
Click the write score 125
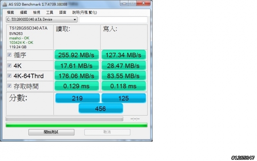click(124, 98)
